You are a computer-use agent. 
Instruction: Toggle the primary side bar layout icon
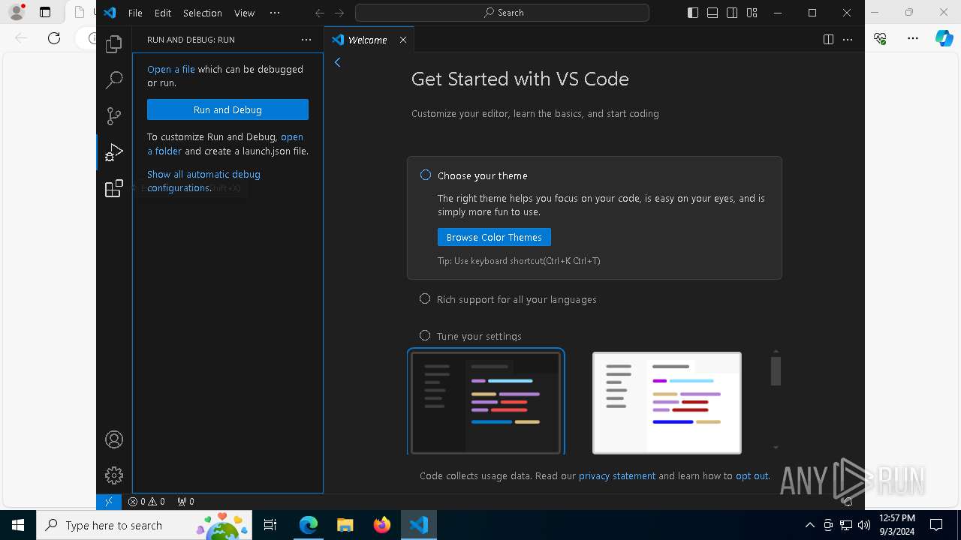(x=693, y=13)
